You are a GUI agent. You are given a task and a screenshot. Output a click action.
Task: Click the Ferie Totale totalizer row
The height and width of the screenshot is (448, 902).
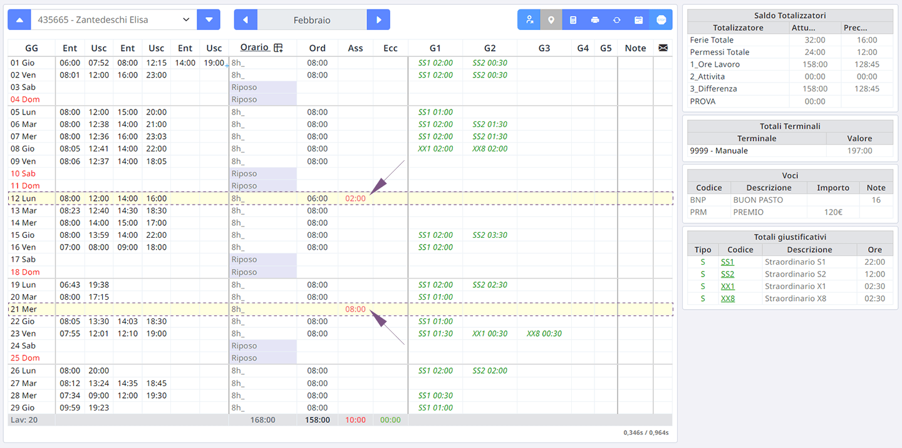pyautogui.click(x=790, y=40)
